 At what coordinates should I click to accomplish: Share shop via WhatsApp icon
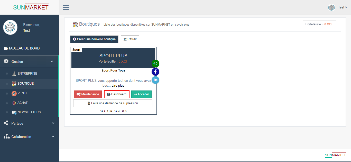155,64
